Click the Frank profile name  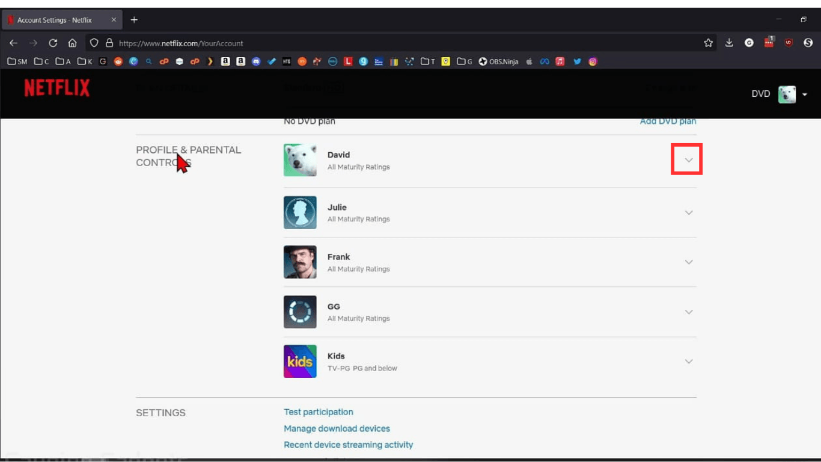(x=338, y=257)
